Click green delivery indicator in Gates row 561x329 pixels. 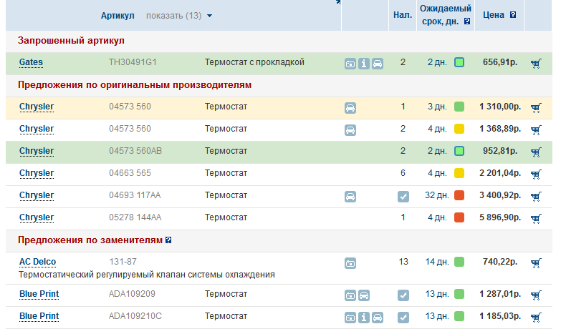click(459, 62)
